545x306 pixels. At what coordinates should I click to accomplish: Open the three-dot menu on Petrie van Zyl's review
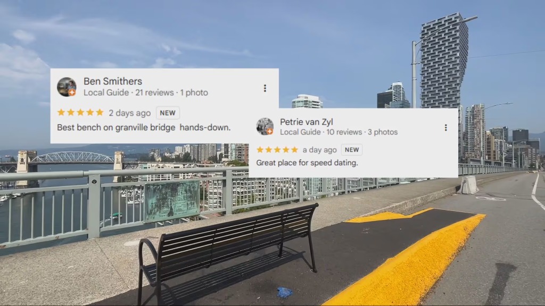click(445, 127)
